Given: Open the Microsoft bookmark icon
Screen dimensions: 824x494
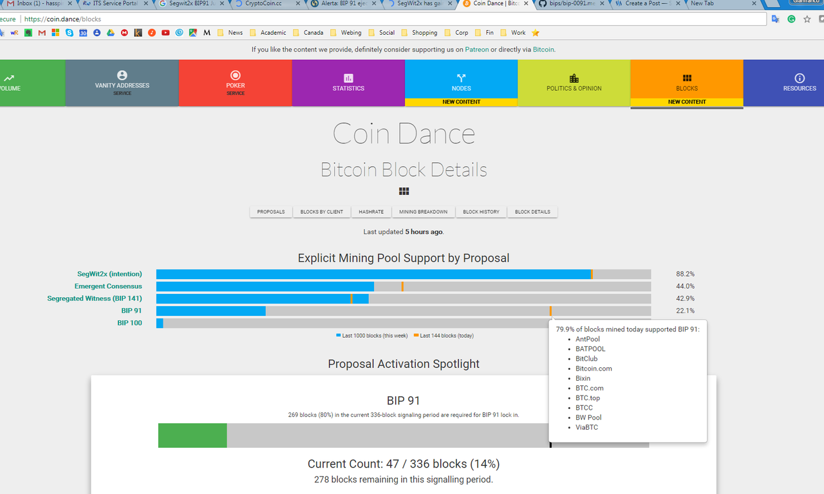Looking at the screenshot, I should point(55,33).
